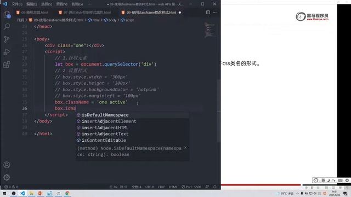Click the taskbar clock showing date and time
Image resolution: width=351 pixels, height=197 pixels.
[335, 193]
